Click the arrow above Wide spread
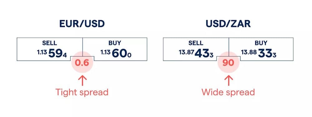The image size is (312, 117). tap(229, 80)
